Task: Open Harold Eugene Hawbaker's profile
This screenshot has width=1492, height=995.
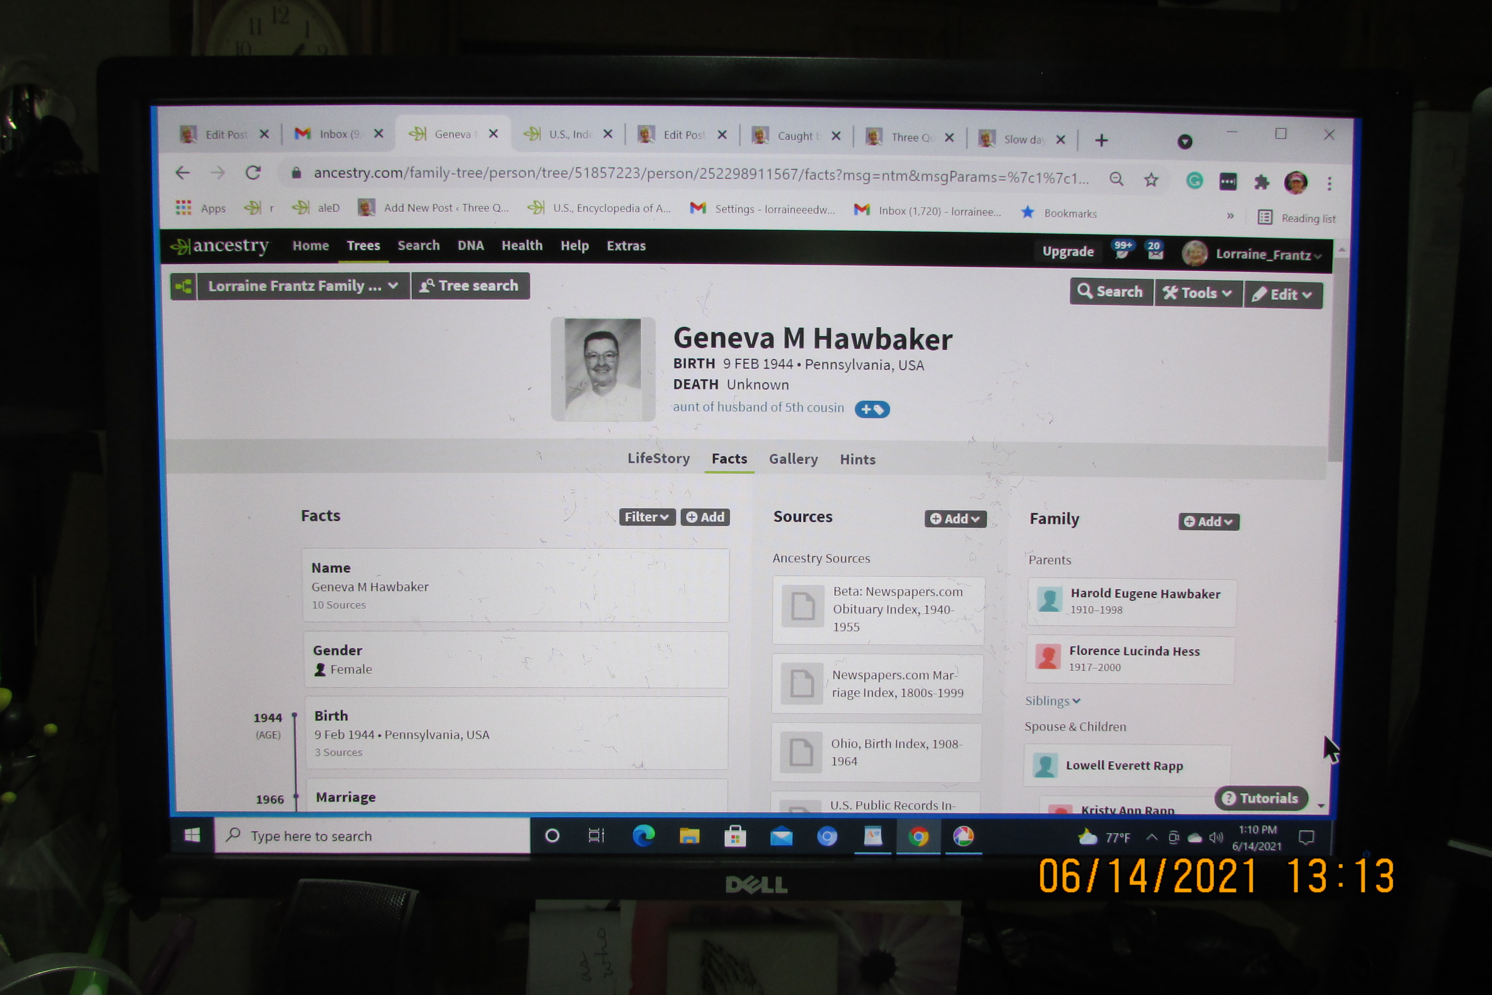Action: (x=1145, y=594)
